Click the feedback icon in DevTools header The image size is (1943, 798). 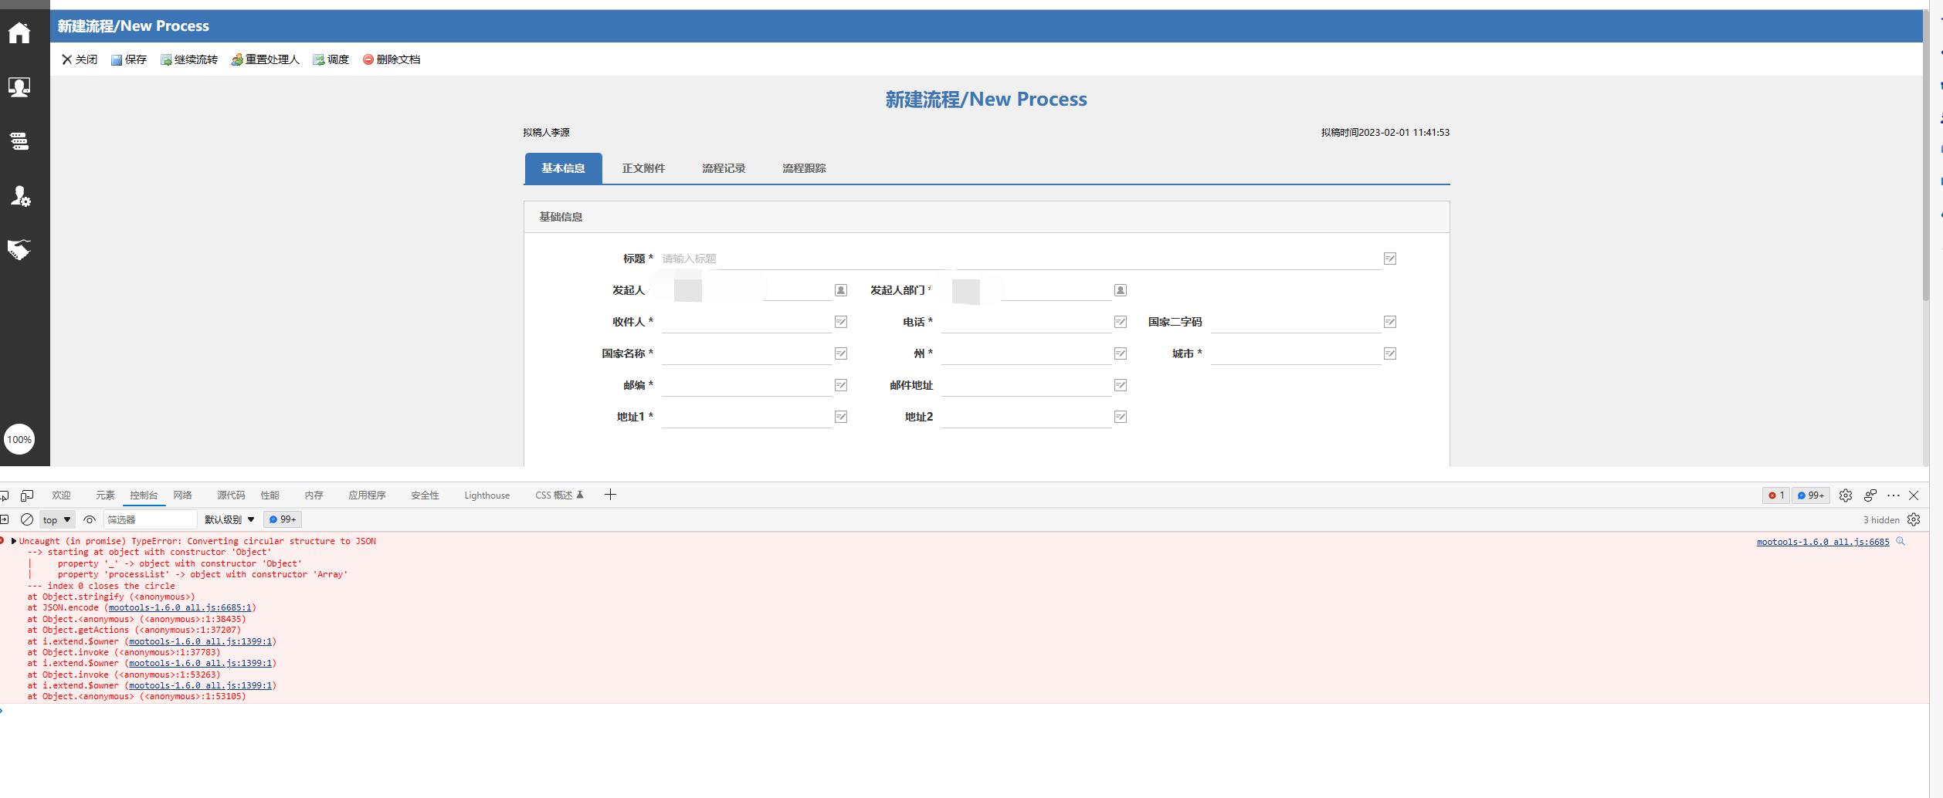(x=1870, y=495)
